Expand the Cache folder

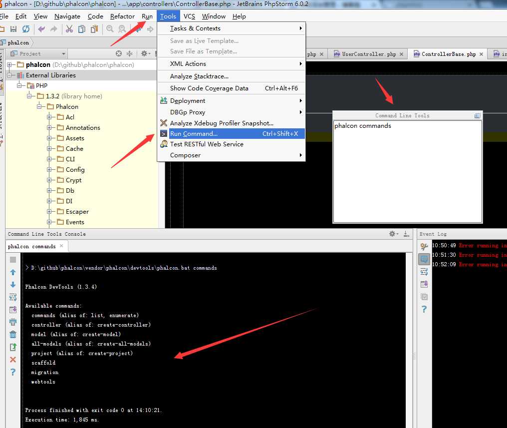(49, 148)
